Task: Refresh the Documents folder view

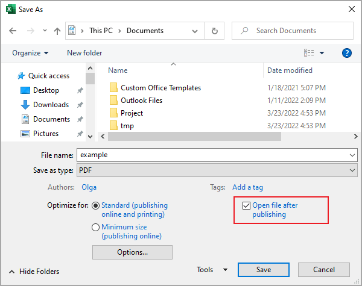Action: pos(214,31)
